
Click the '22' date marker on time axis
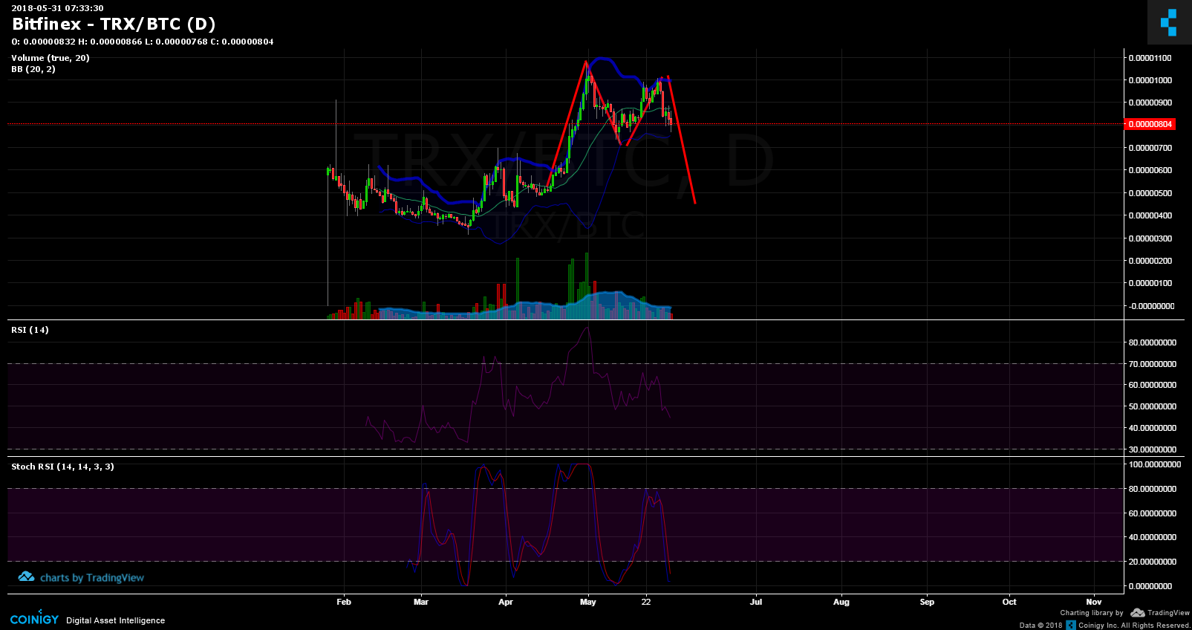pos(646,602)
